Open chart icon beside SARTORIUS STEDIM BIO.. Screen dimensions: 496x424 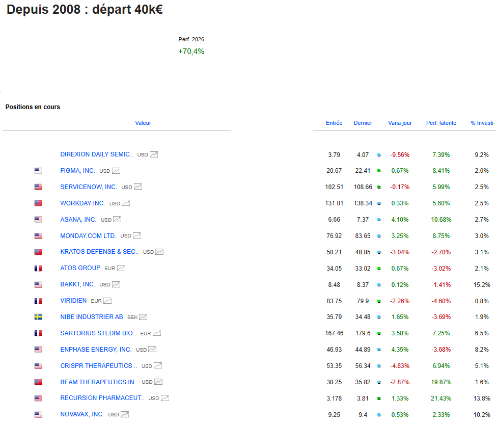157,333
